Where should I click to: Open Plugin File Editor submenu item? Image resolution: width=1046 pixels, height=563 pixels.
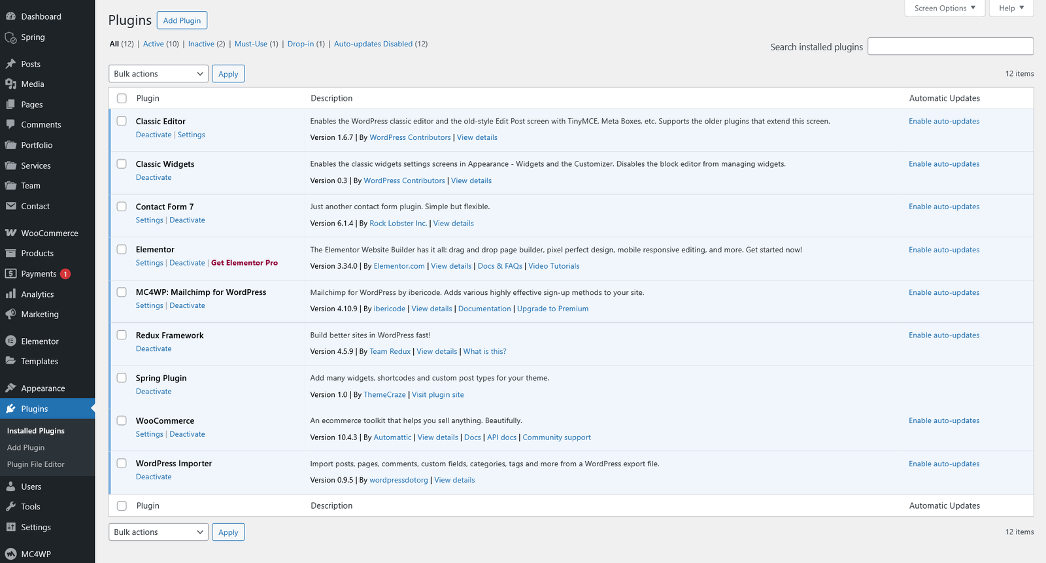36,464
